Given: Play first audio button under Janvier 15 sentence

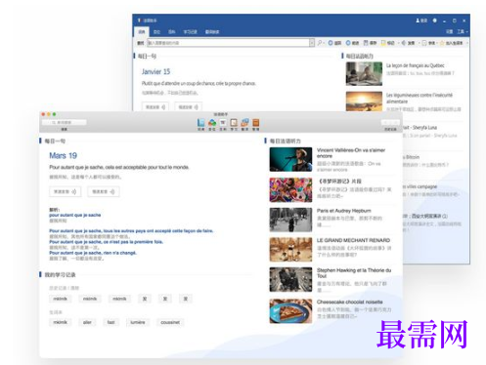Looking at the screenshot, I should pos(155,106).
